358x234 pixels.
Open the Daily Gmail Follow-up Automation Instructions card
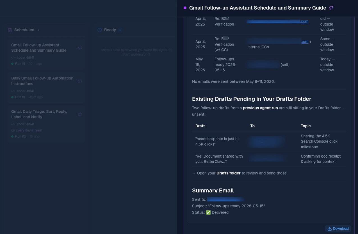tap(47, 87)
